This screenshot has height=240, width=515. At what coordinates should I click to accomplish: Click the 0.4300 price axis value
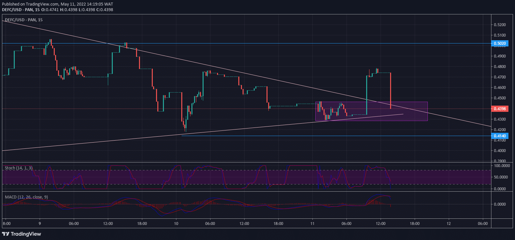tap(500, 119)
